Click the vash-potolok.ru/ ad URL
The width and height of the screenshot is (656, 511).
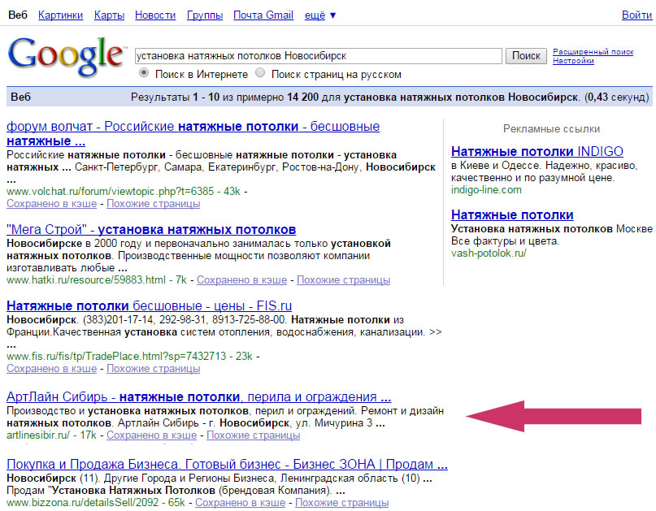coord(489,253)
